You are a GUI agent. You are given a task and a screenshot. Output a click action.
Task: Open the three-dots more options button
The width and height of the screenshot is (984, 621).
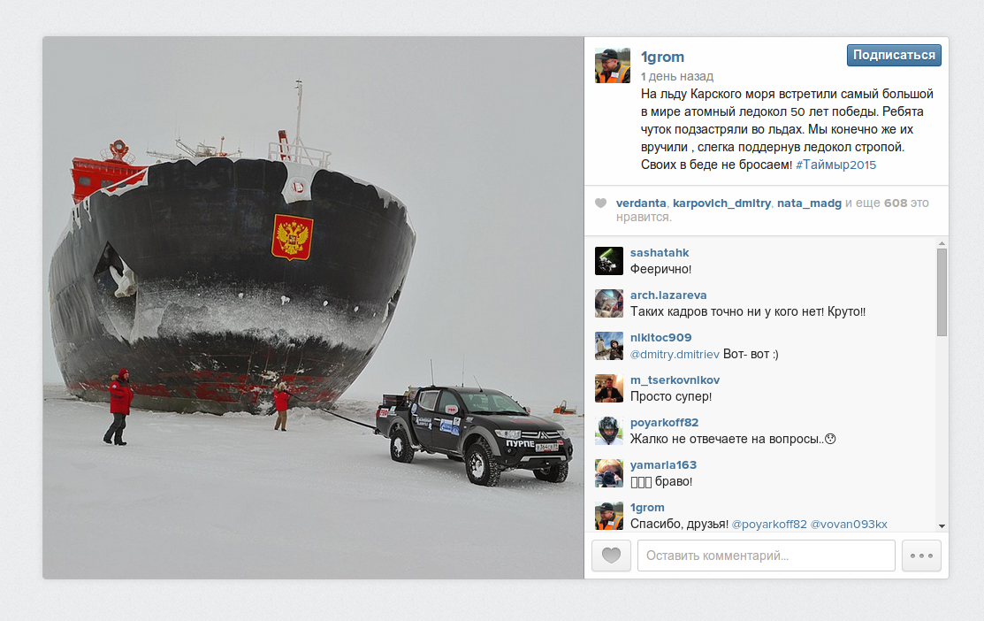click(x=921, y=556)
